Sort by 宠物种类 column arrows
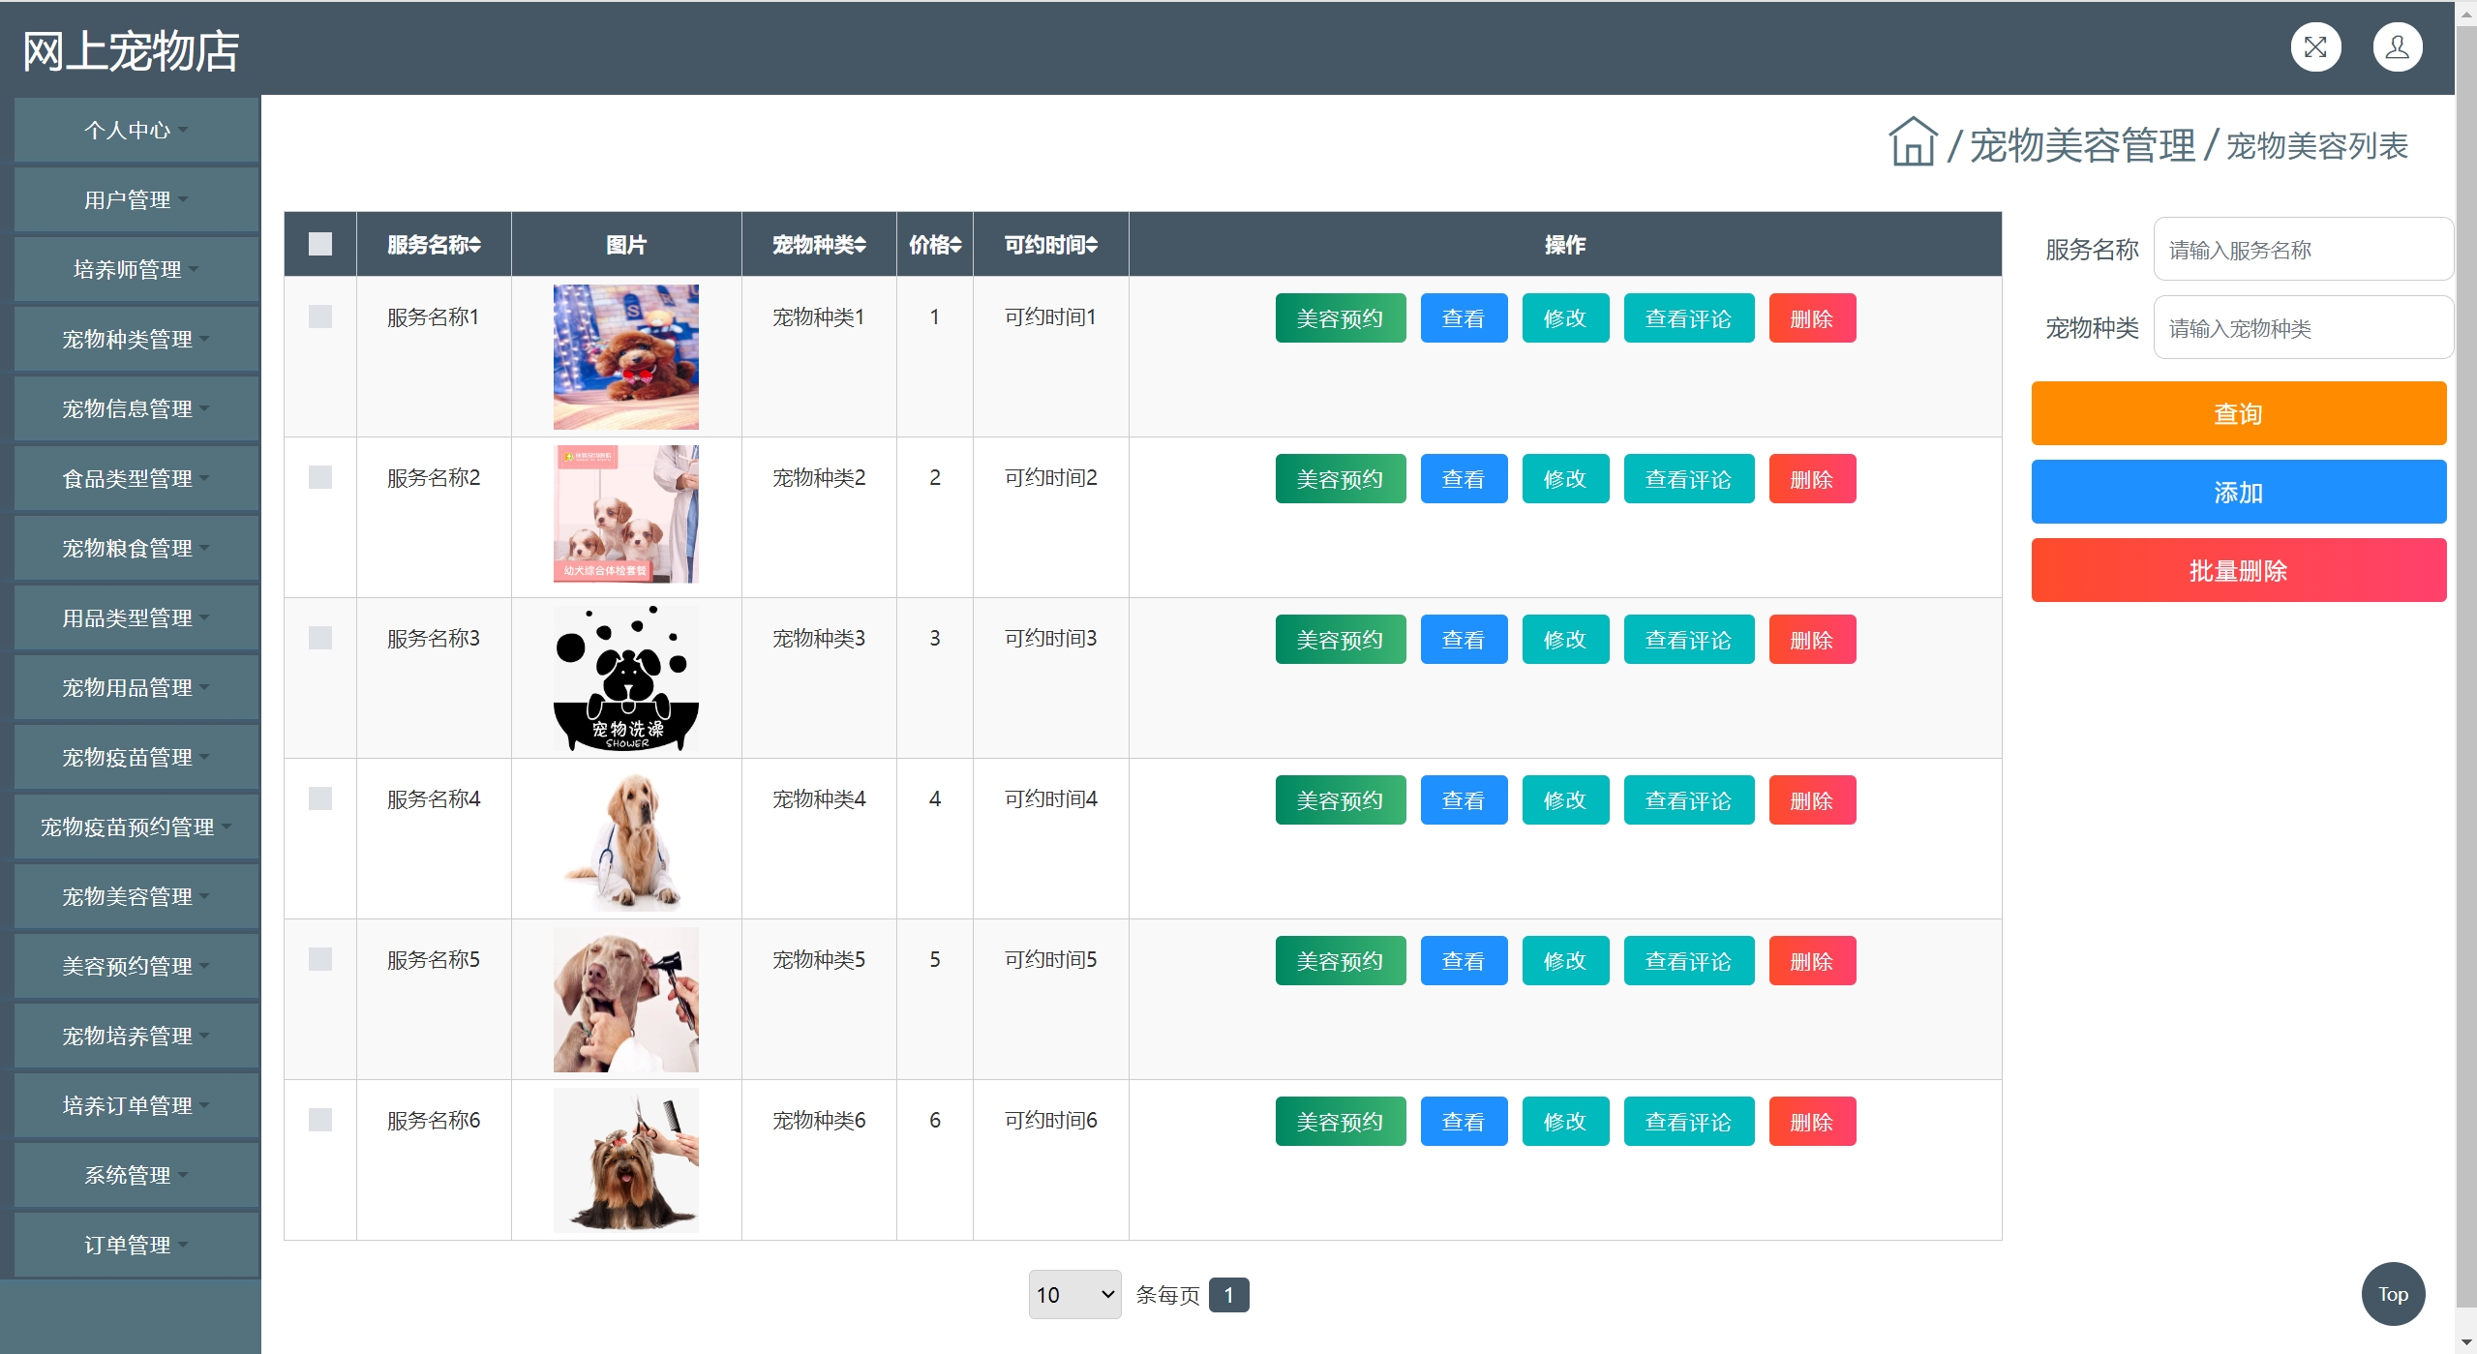Image resolution: width=2477 pixels, height=1354 pixels. pos(860,245)
